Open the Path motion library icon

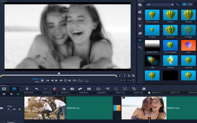(140, 47)
